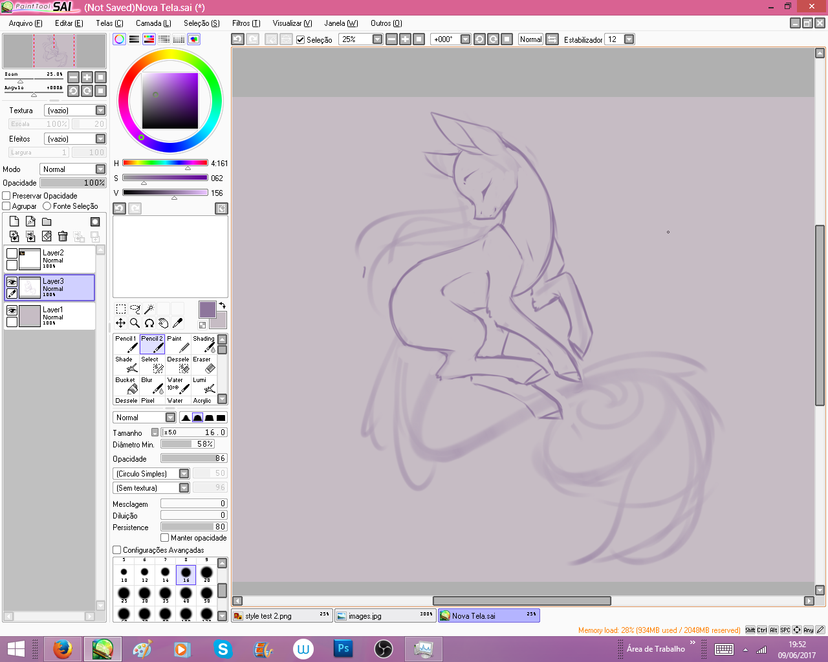Create a new linework layer
The image size is (828, 662).
pos(30,222)
